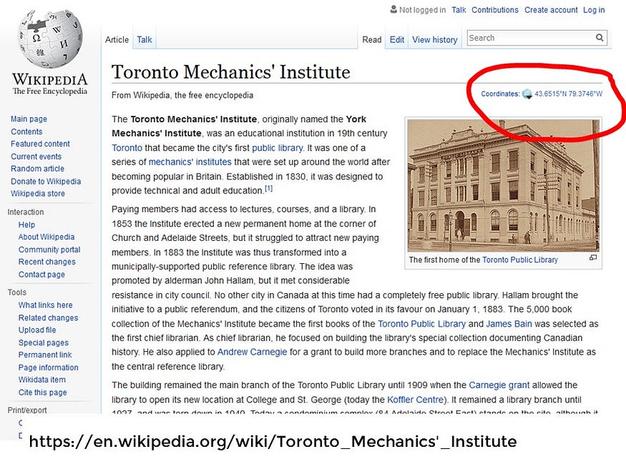626x469 pixels.
Task: Open the user Talk link at top
Action: click(x=459, y=10)
